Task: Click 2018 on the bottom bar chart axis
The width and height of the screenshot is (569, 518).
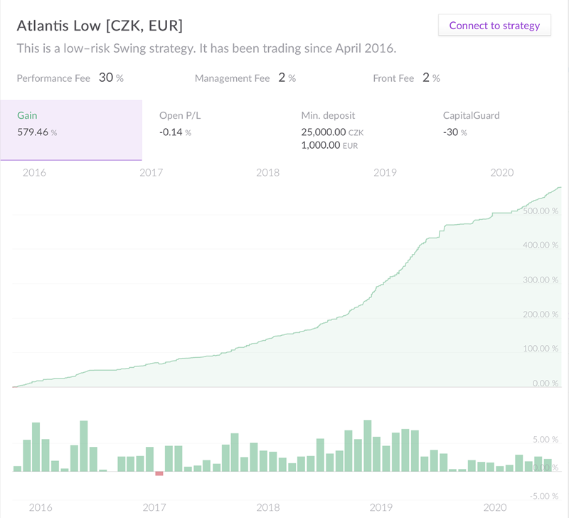Action: pyautogui.click(x=267, y=507)
